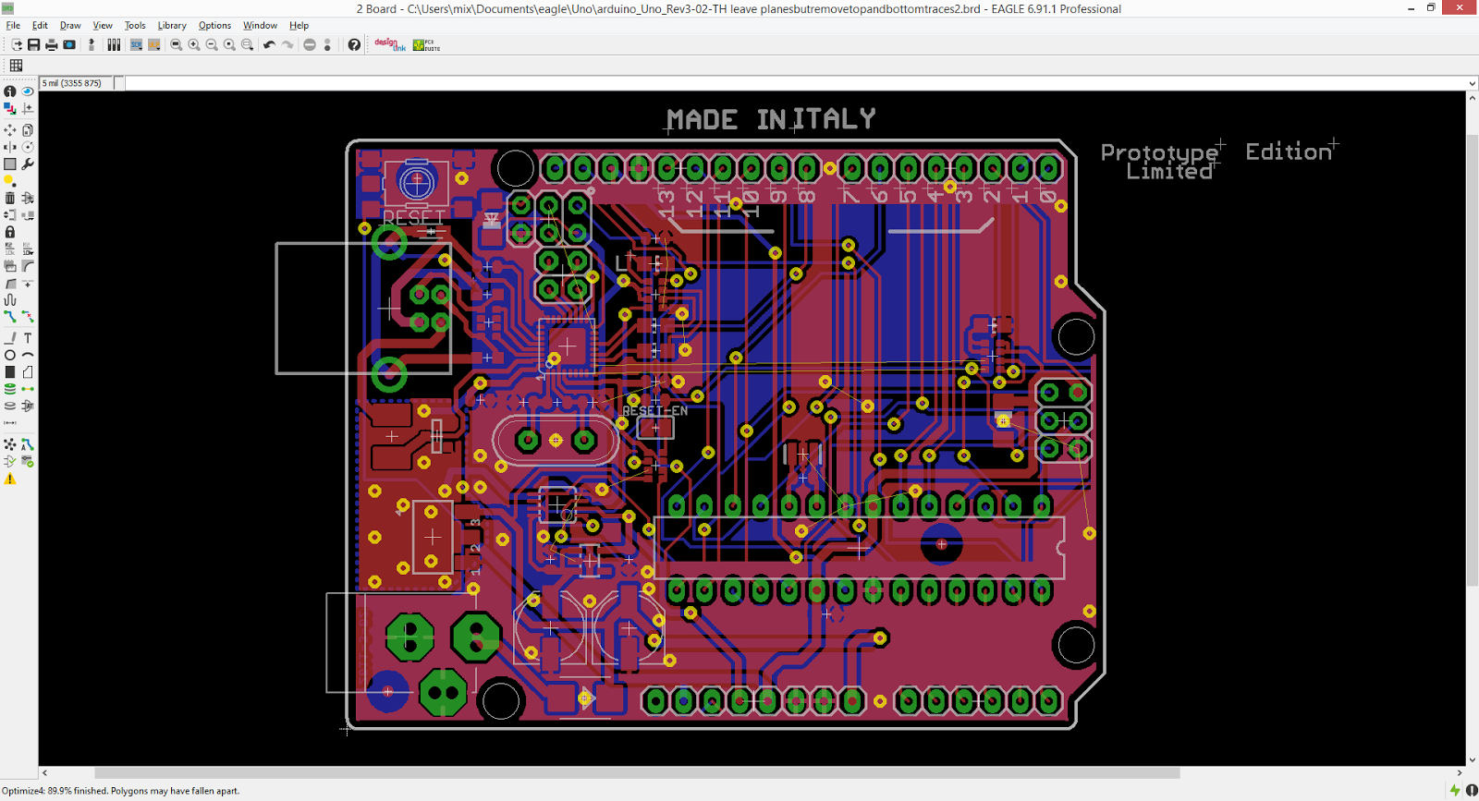The image size is (1479, 801).
Task: Open the Autorouter tool
Action: 28,444
